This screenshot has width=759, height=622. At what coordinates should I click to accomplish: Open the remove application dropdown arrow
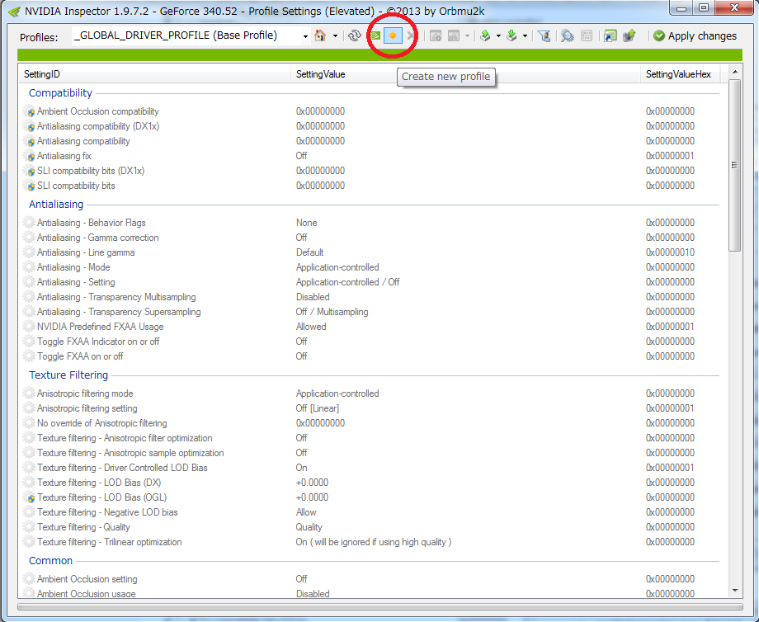click(x=467, y=35)
